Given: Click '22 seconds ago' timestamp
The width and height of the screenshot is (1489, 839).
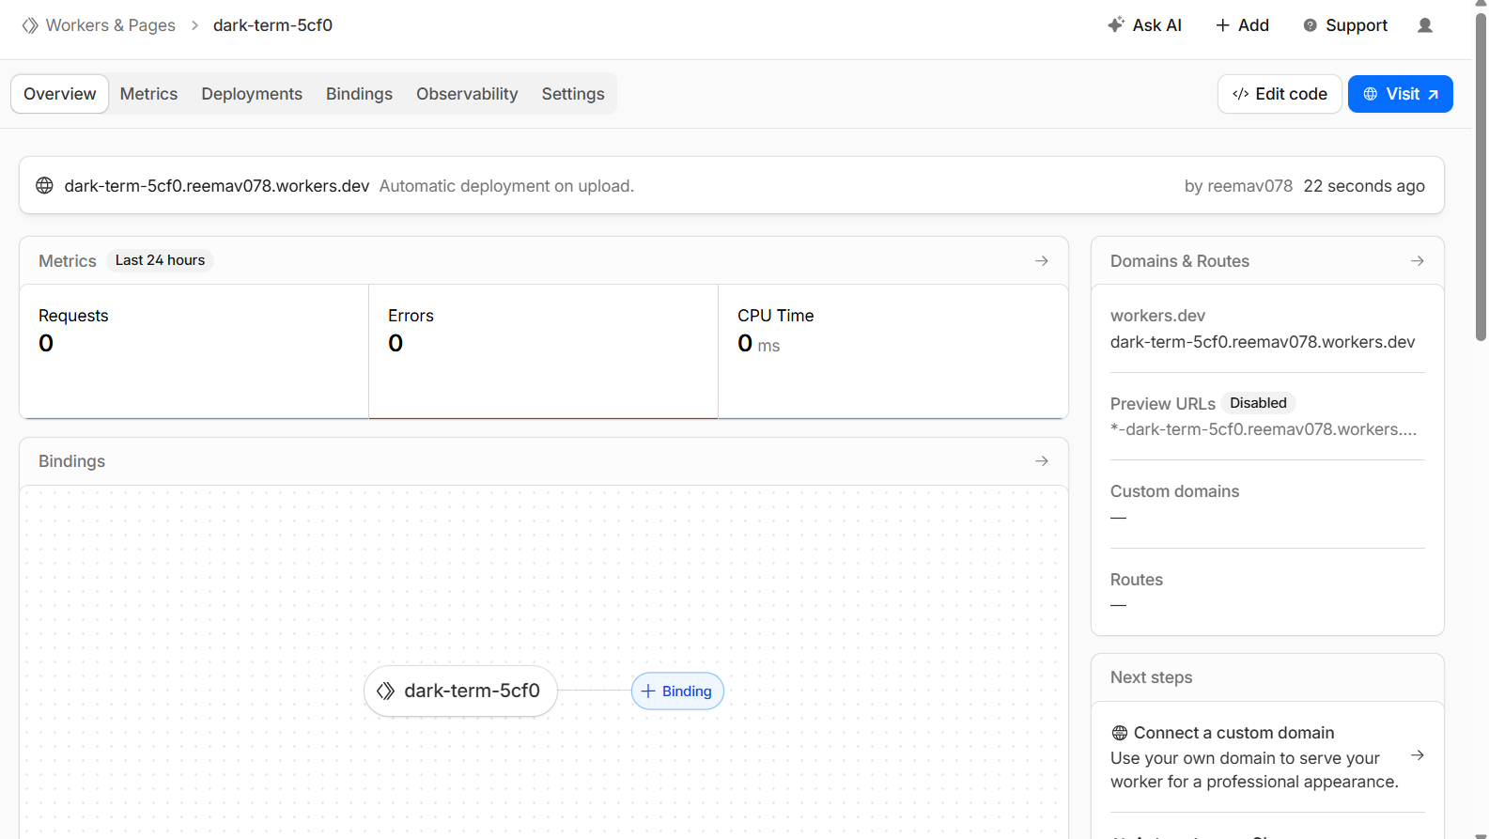Looking at the screenshot, I should click(x=1364, y=186).
